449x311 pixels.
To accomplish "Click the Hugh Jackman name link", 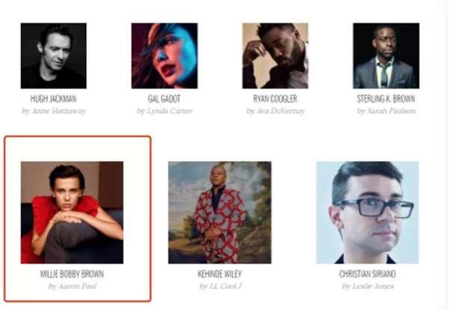I will click(54, 99).
